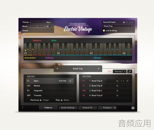Open the Vibrato Med dropdown
This screenshot has height=130, width=154.
(49, 22)
